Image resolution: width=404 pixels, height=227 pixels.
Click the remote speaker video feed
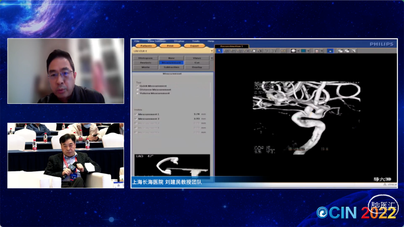(x=66, y=71)
